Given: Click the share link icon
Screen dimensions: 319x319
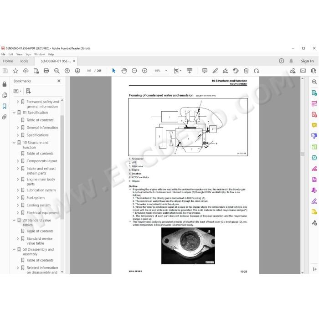Looking at the screenshot, I should coord(293,71).
